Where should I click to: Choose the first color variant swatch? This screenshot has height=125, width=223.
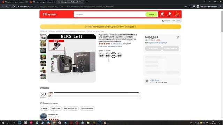[x=101, y=55]
